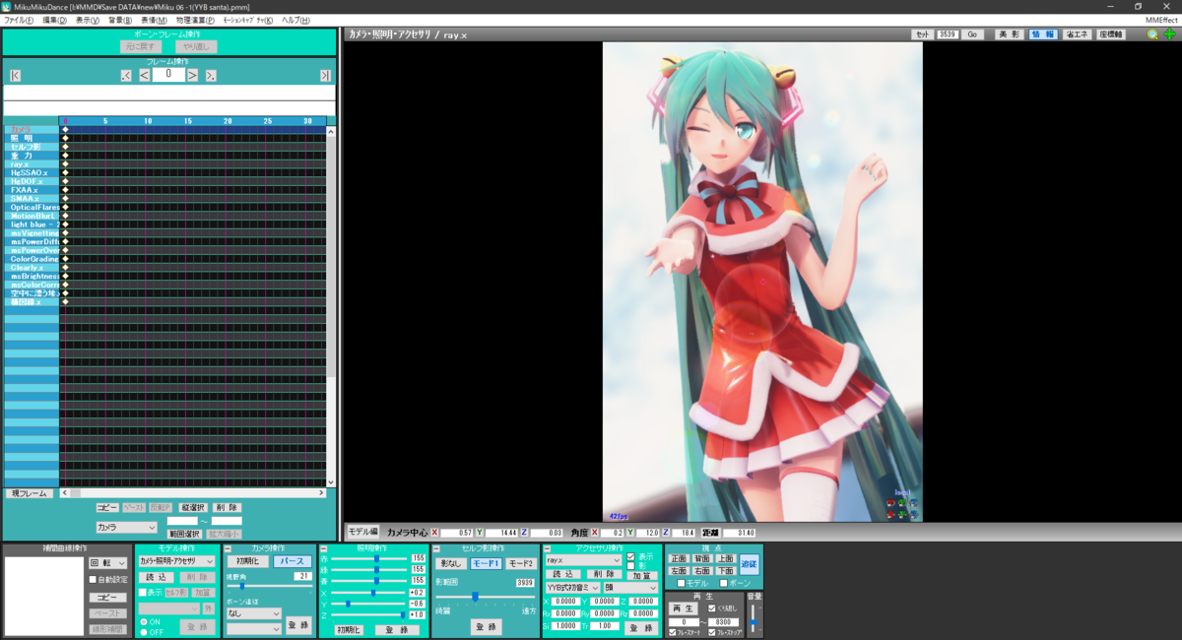Select the ColorGrading row in timeline
Image resolution: width=1182 pixels, height=640 pixels.
point(31,259)
